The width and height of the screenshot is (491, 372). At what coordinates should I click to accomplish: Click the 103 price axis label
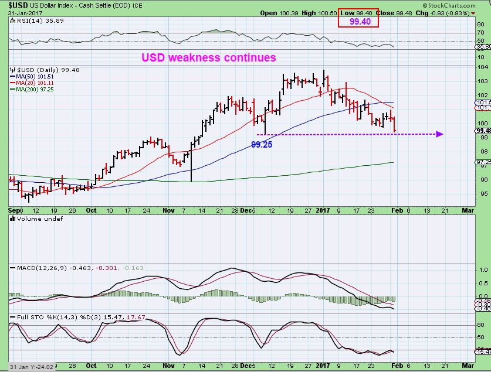[x=483, y=81]
